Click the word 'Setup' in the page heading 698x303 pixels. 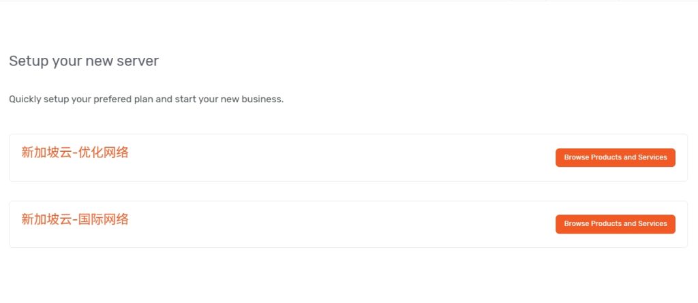pyautogui.click(x=27, y=61)
